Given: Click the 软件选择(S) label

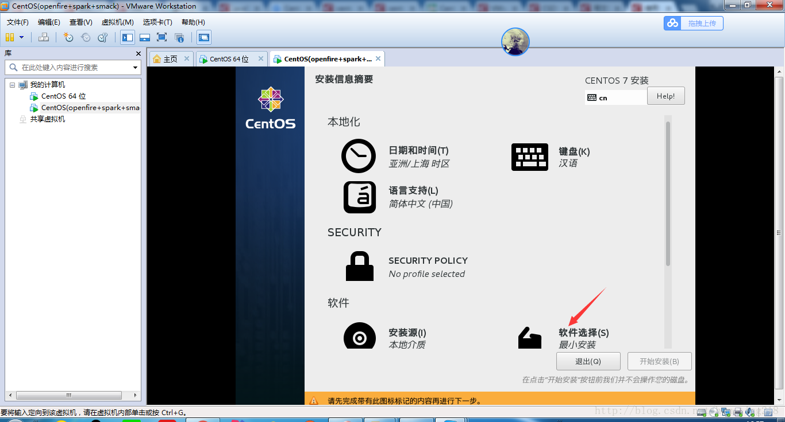Looking at the screenshot, I should click(x=583, y=333).
